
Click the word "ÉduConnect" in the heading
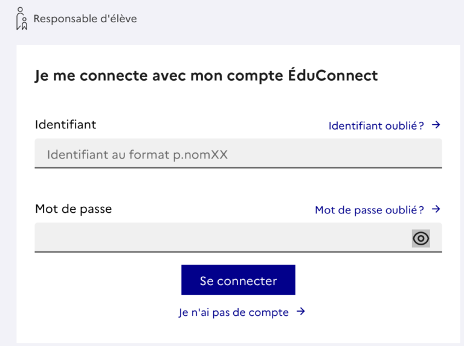tap(333, 75)
